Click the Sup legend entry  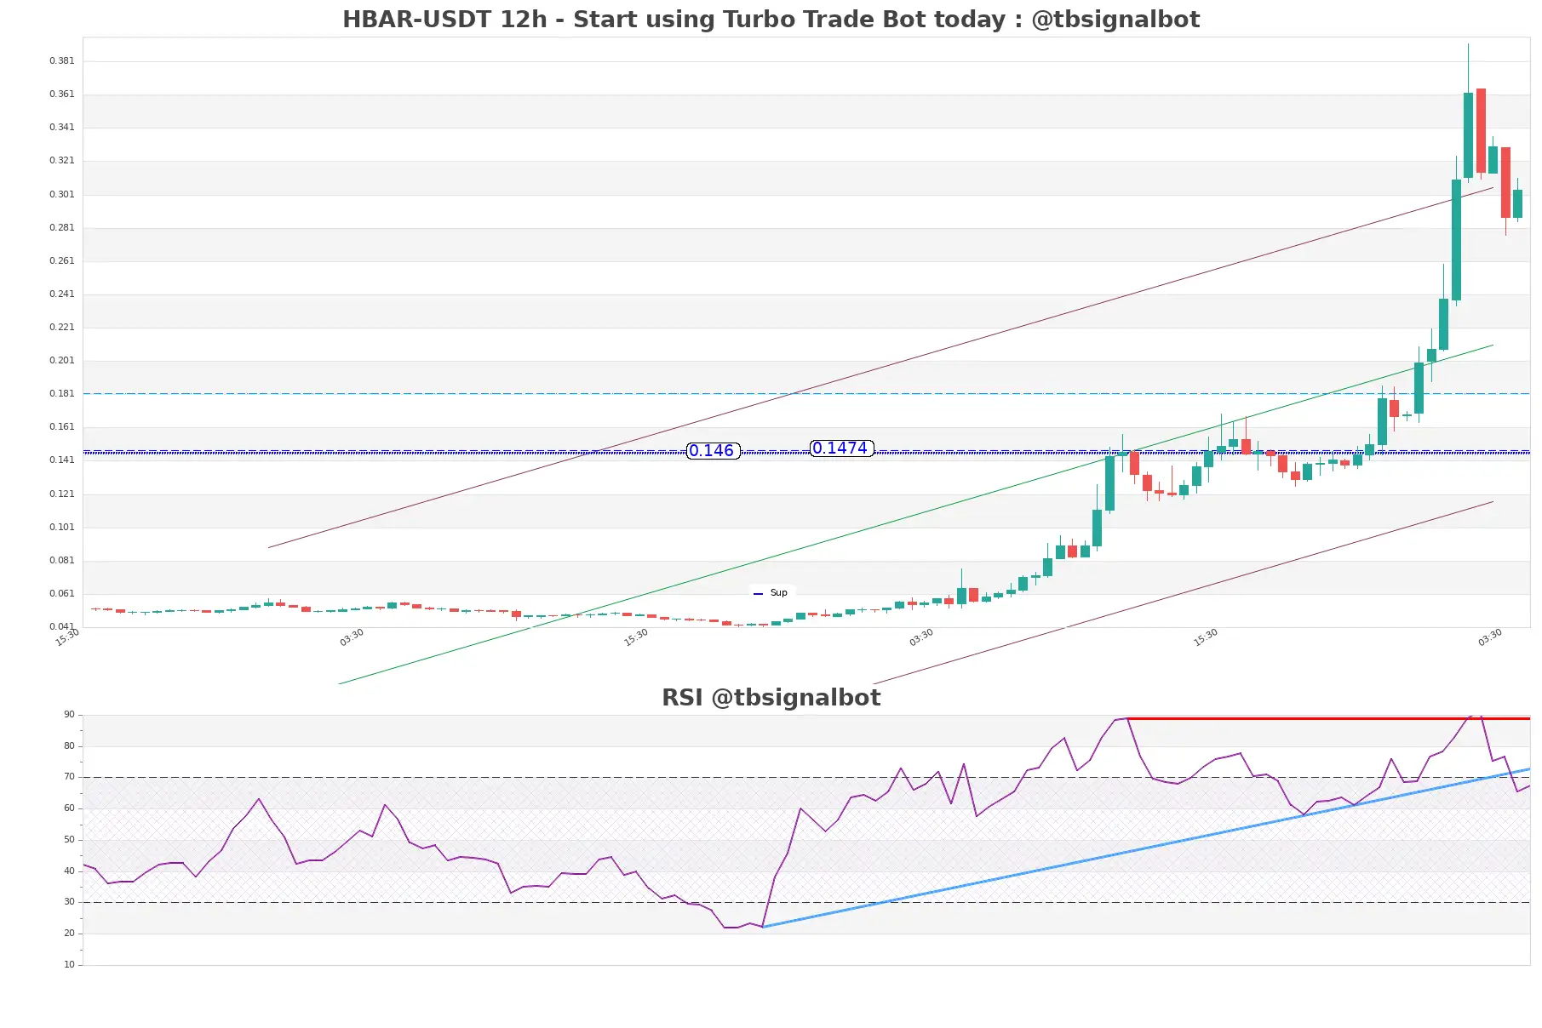pos(771,593)
